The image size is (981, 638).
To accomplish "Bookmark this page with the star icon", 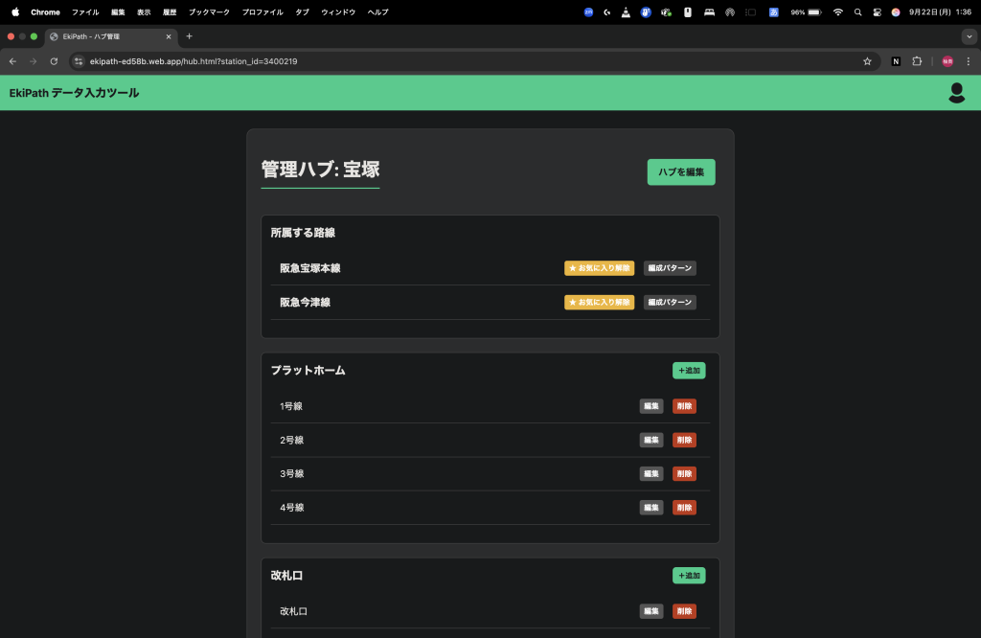I will pos(867,61).
